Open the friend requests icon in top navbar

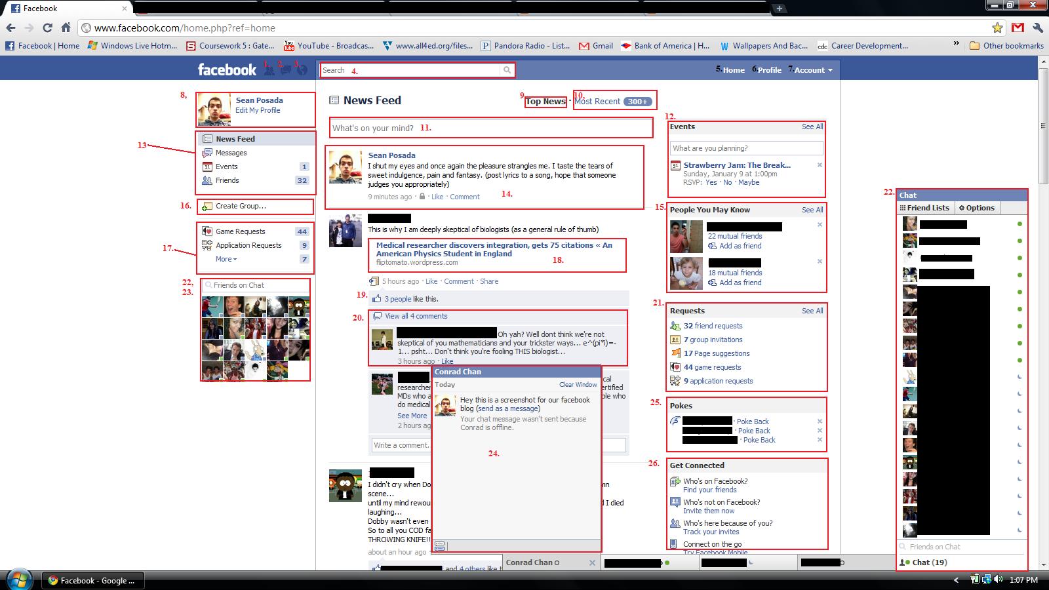270,69
